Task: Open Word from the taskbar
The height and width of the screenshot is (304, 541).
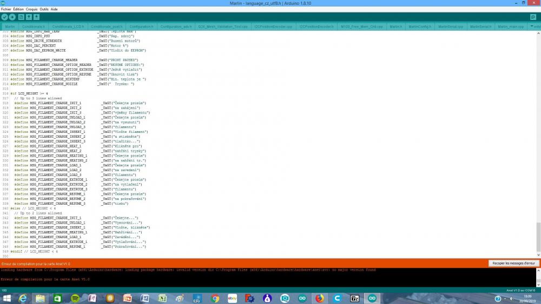Action: click(145, 299)
